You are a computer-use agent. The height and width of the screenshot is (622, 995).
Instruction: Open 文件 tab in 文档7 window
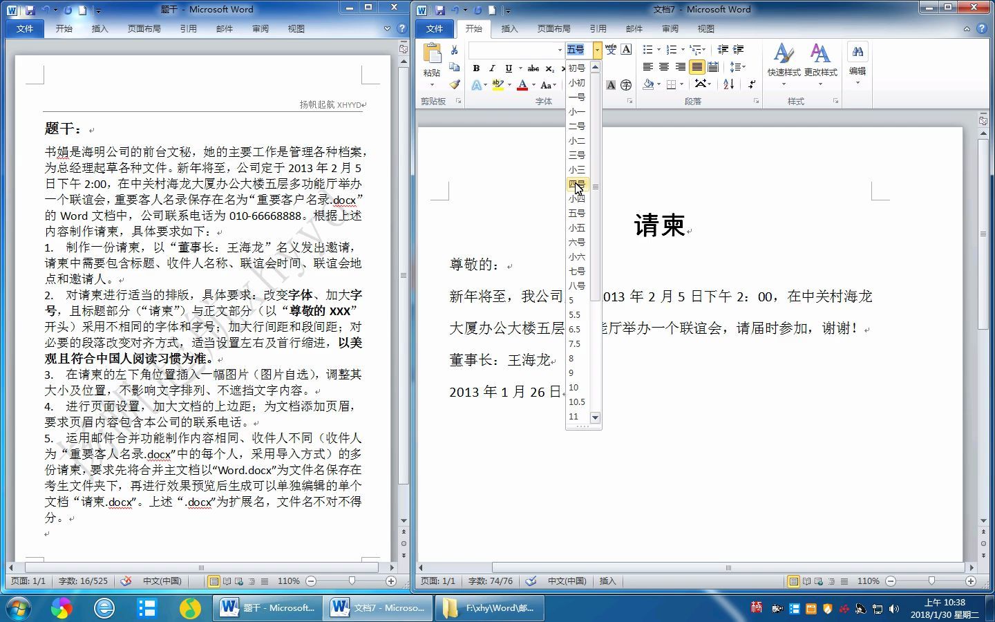point(435,28)
